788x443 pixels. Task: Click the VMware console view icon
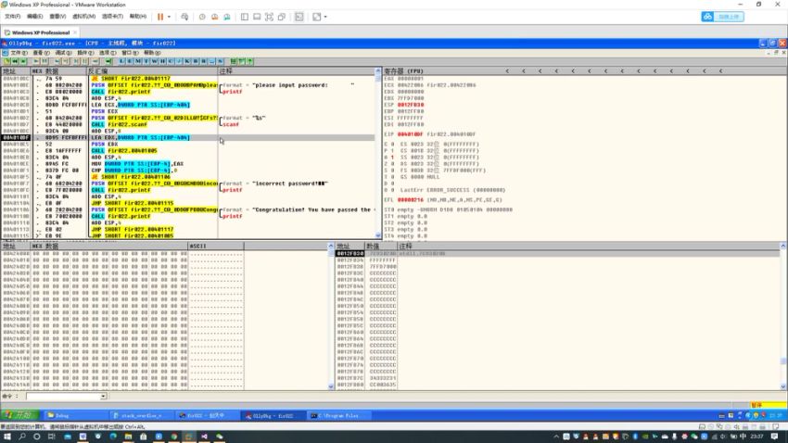tap(299, 17)
